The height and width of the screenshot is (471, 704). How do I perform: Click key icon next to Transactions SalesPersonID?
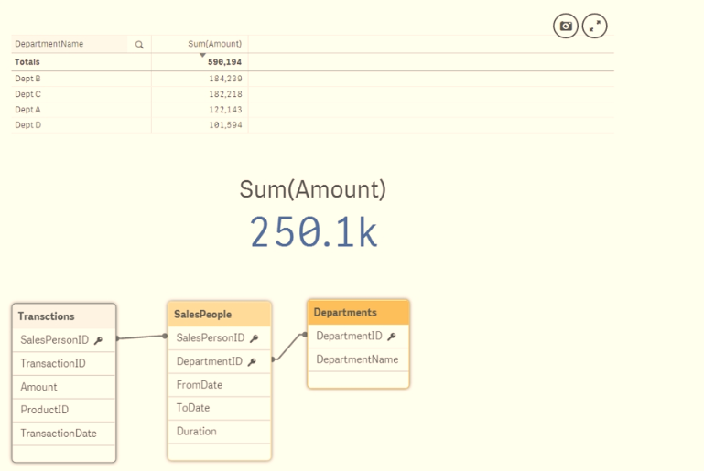coord(98,340)
